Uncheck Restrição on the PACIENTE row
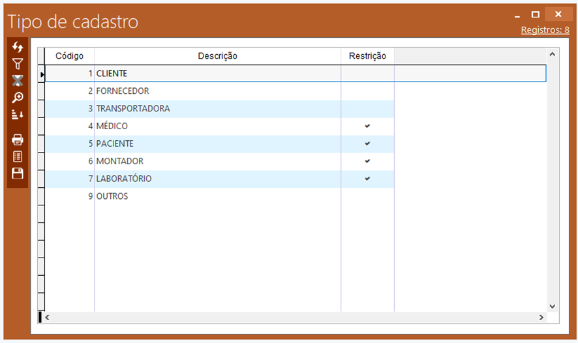 [367, 143]
